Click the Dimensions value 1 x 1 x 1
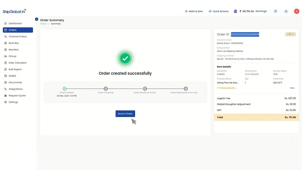The image size is (302, 170). tap(251, 74)
